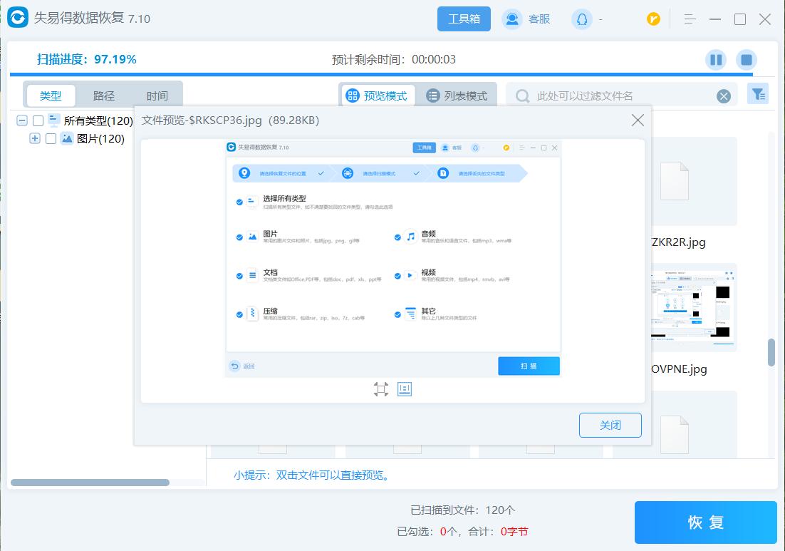Click the fit-to-window icon in preview dialog
The image size is (785, 551).
pos(380,389)
